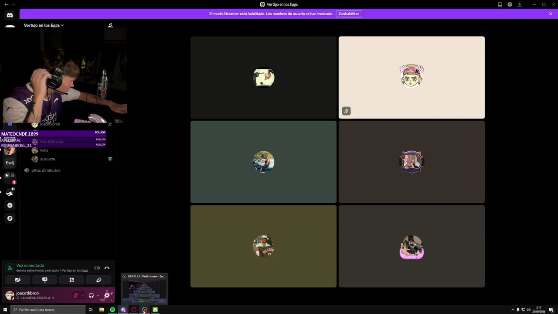Viewport: 558px width, 314px height.
Task: Open Task View from the taskbar
Action: point(91,310)
